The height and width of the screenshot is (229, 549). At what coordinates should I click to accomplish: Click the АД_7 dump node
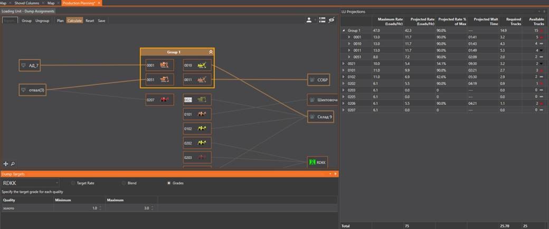[x=30, y=65]
